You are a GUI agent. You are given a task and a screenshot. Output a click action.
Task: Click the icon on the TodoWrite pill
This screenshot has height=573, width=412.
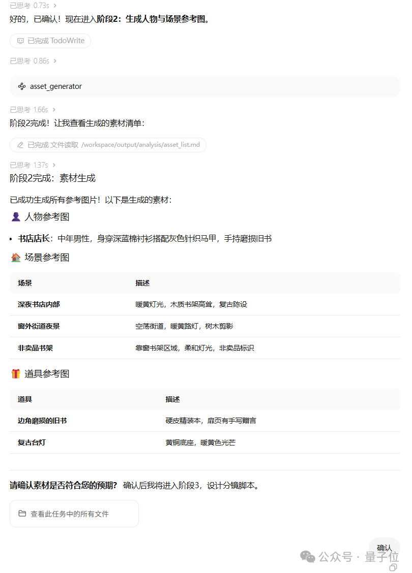point(19,41)
